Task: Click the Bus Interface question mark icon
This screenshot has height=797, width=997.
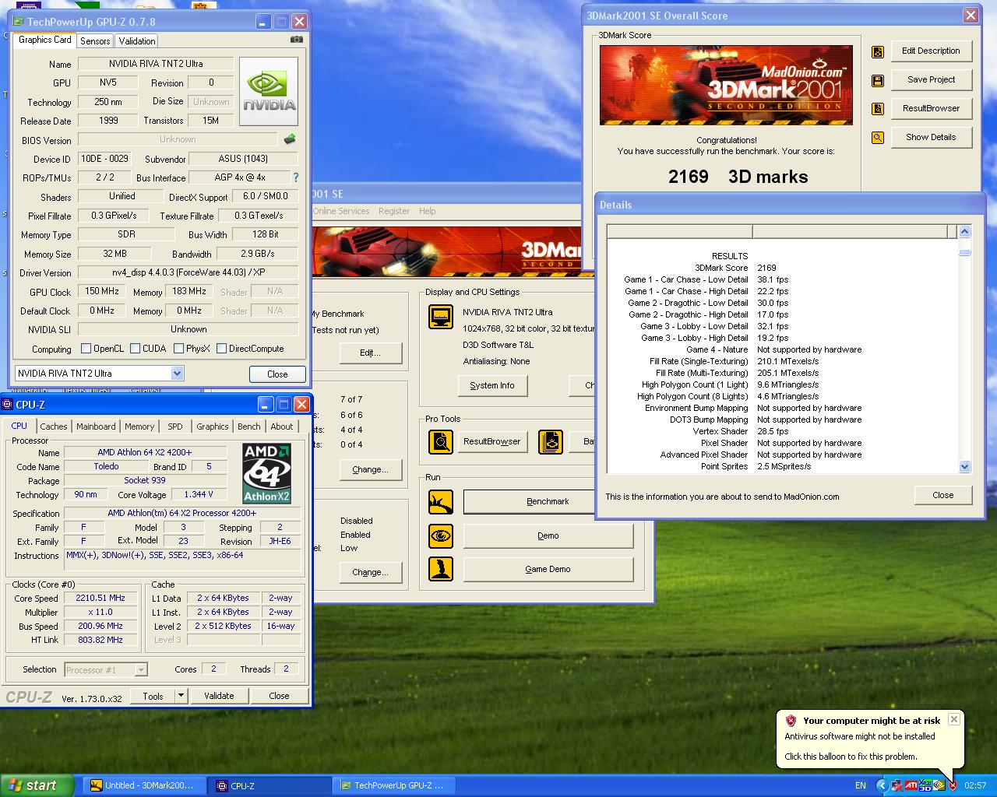Action: pyautogui.click(x=295, y=177)
